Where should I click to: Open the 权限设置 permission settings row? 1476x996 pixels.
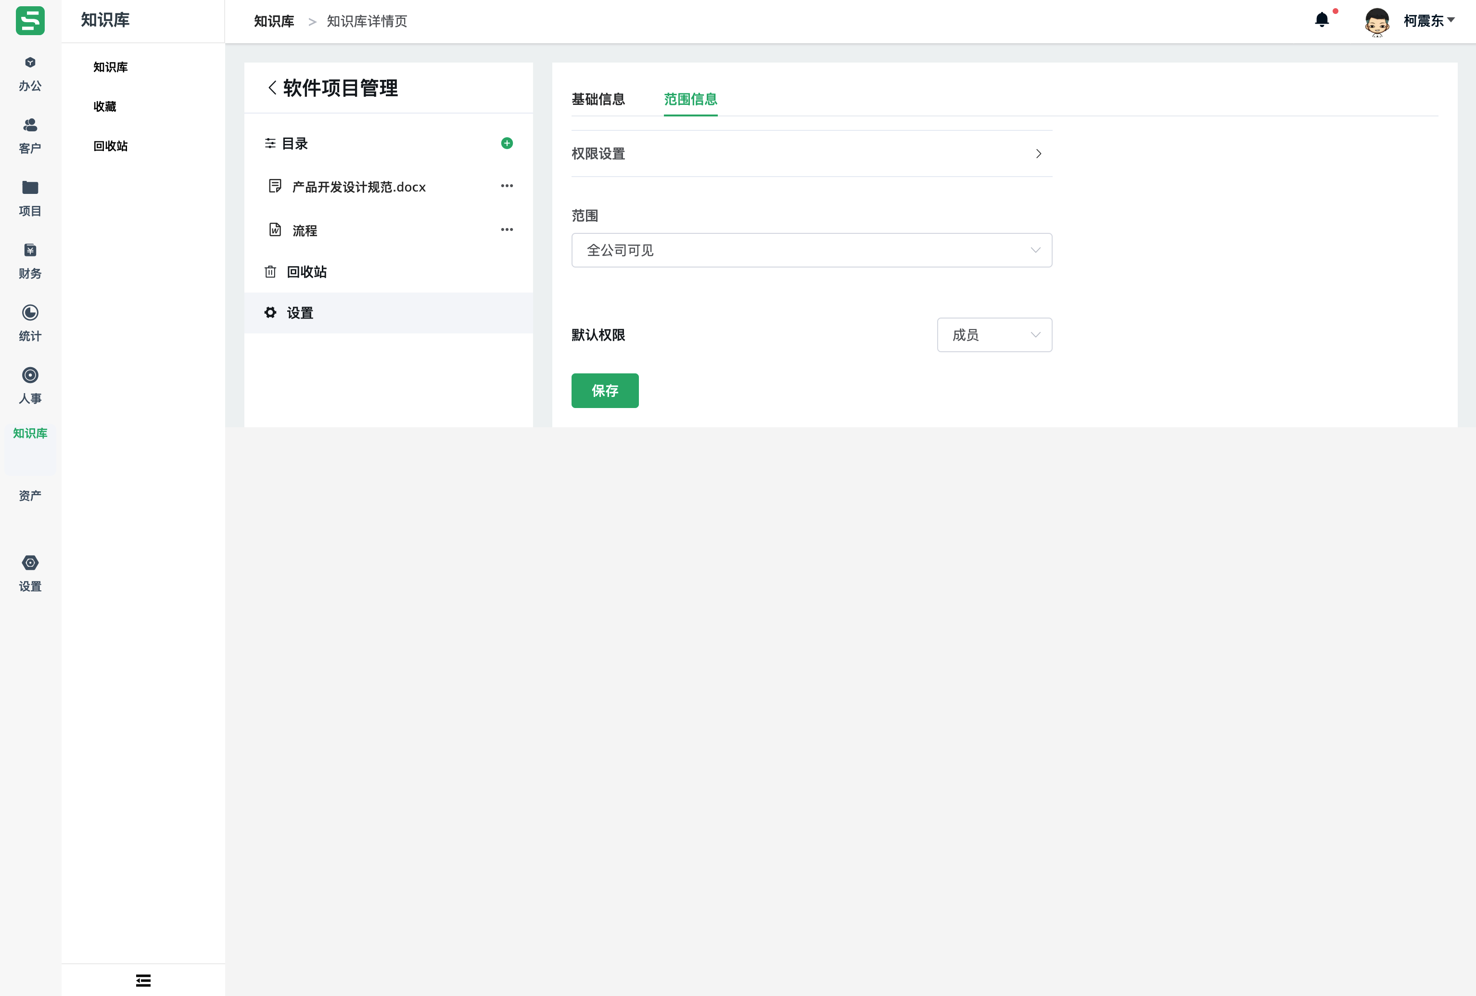pyautogui.click(x=812, y=153)
